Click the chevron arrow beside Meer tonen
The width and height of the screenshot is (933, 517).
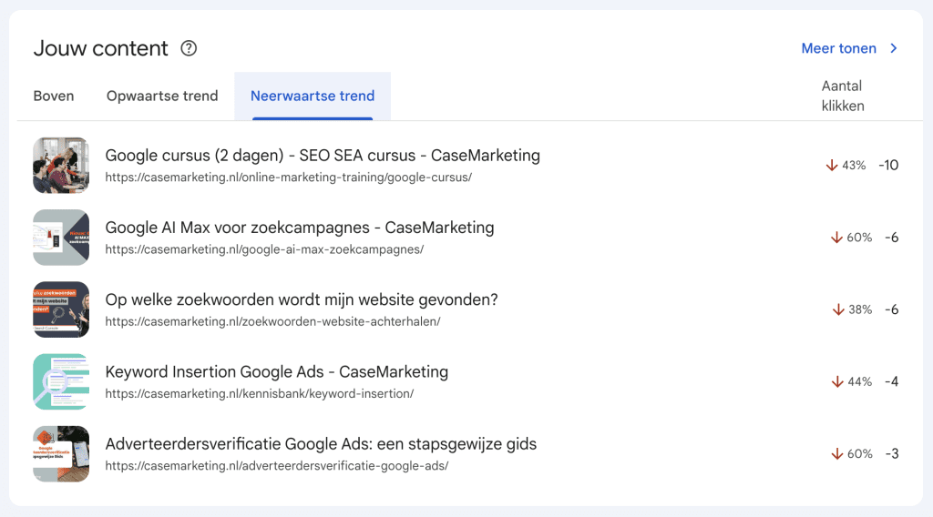pos(894,48)
